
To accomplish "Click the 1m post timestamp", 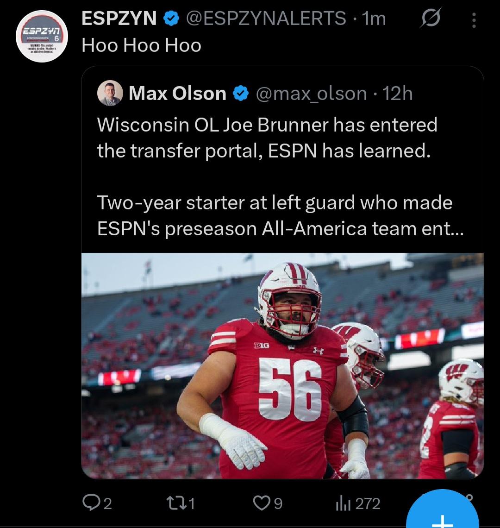I will [x=375, y=19].
